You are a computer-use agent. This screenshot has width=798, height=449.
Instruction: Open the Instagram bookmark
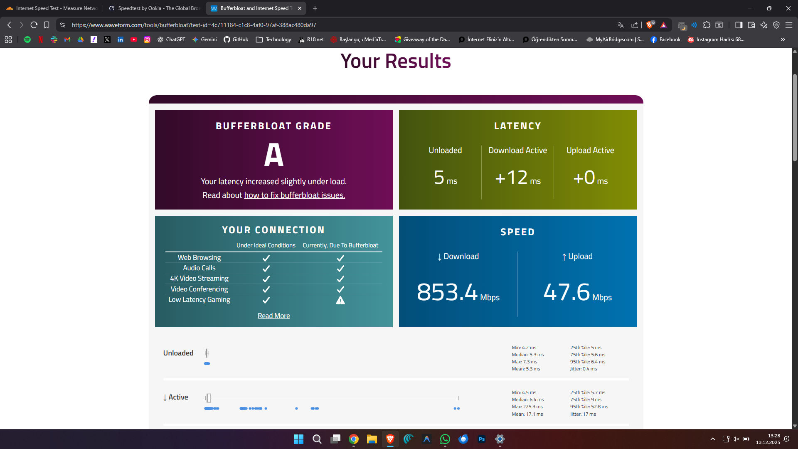click(147, 39)
